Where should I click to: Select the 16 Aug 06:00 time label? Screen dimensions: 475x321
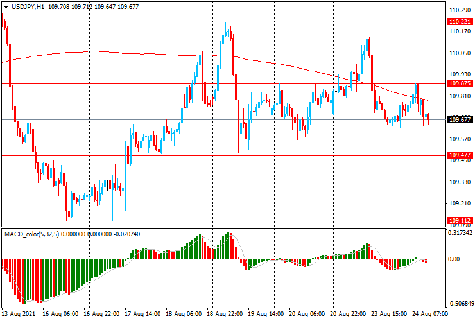[x=60, y=314]
